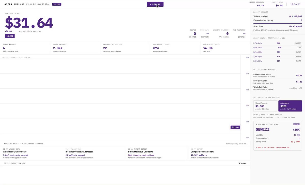Click the wallet address Px7n…2cHq
This screenshot has width=305, height=185.
click(257, 43)
